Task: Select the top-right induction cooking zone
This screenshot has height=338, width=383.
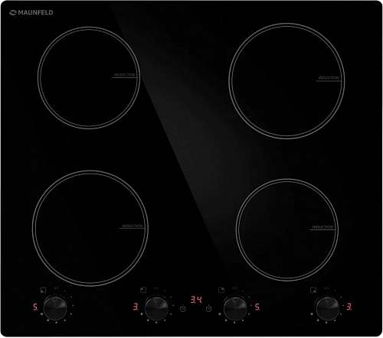Action: pos(286,81)
